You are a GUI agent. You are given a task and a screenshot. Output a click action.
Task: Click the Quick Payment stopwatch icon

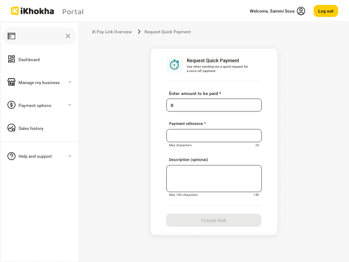point(174,65)
